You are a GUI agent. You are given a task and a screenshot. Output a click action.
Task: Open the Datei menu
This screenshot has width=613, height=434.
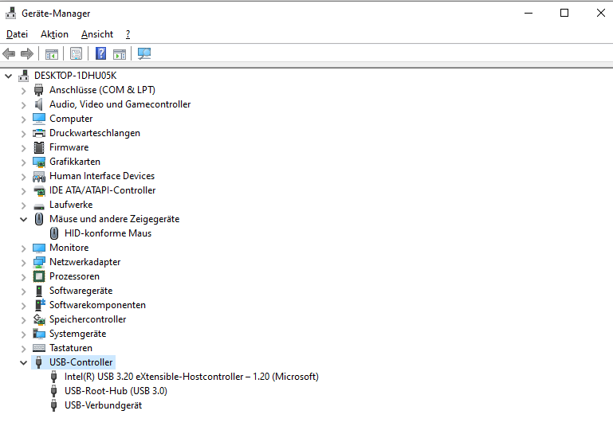pyautogui.click(x=17, y=34)
